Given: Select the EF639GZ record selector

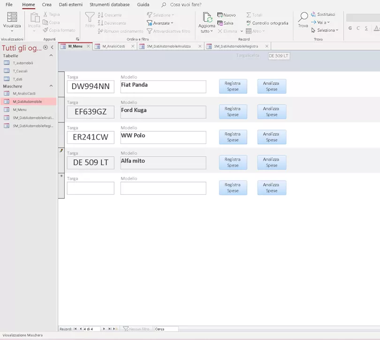Looking at the screenshot, I should point(61,110).
